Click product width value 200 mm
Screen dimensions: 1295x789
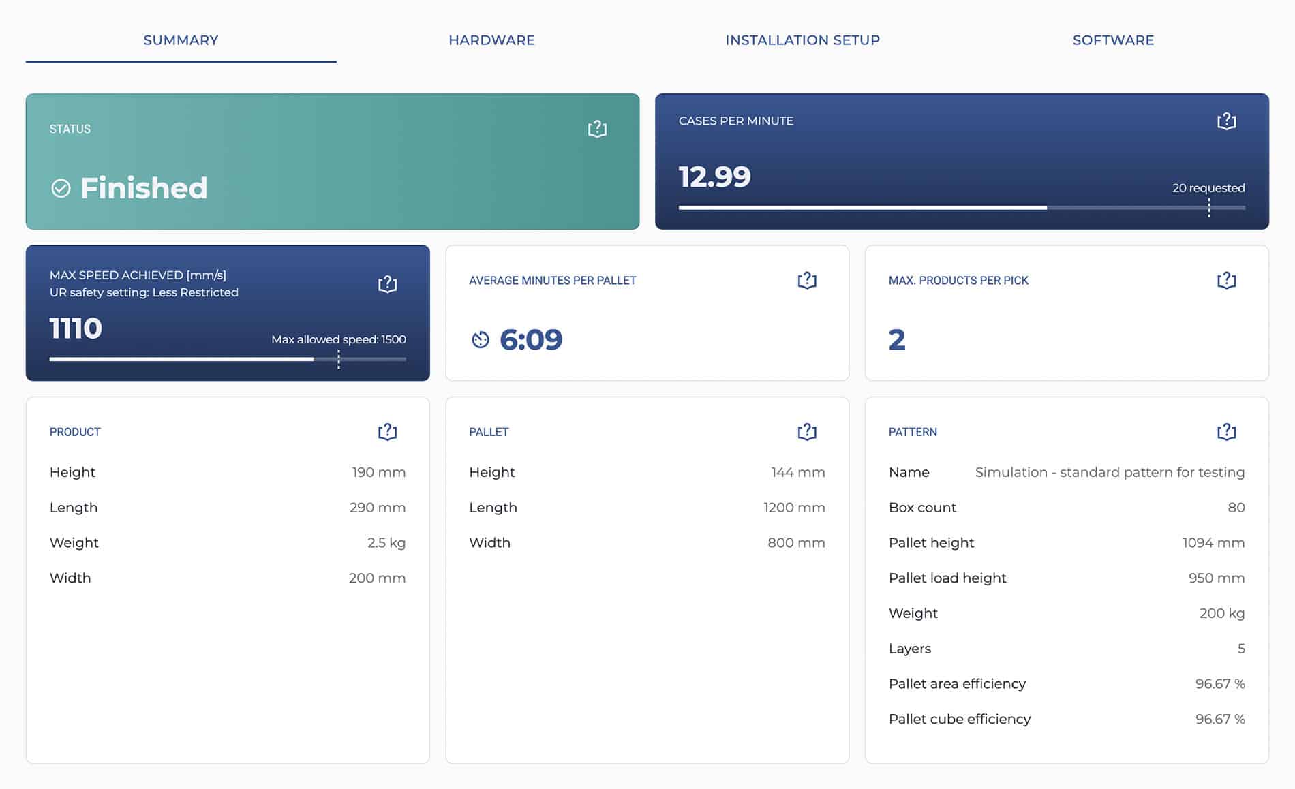(377, 578)
